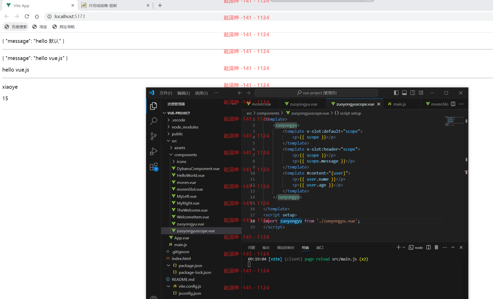Collapse the vite.config.js nested files
The image size is (493, 299).
(168, 286)
